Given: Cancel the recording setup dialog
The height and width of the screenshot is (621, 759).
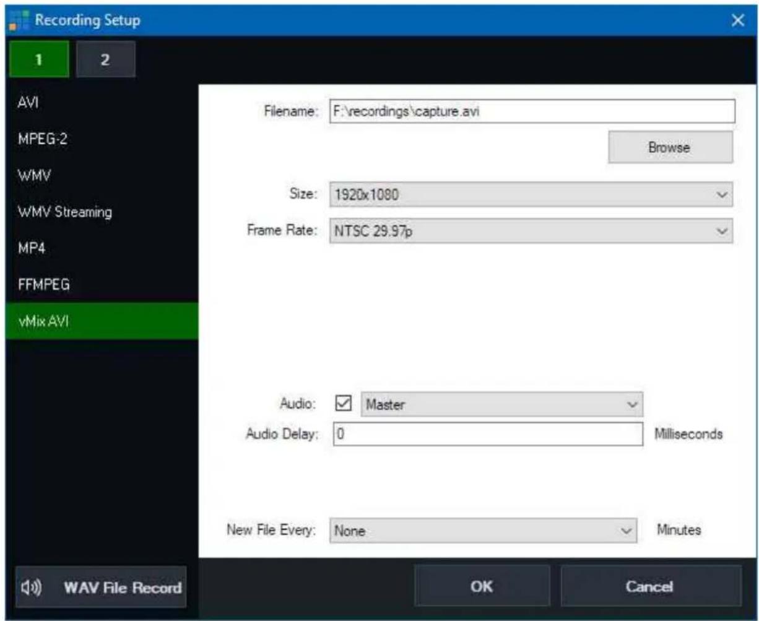Looking at the screenshot, I should (650, 587).
